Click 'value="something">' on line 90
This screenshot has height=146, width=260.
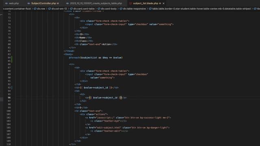(102, 77)
